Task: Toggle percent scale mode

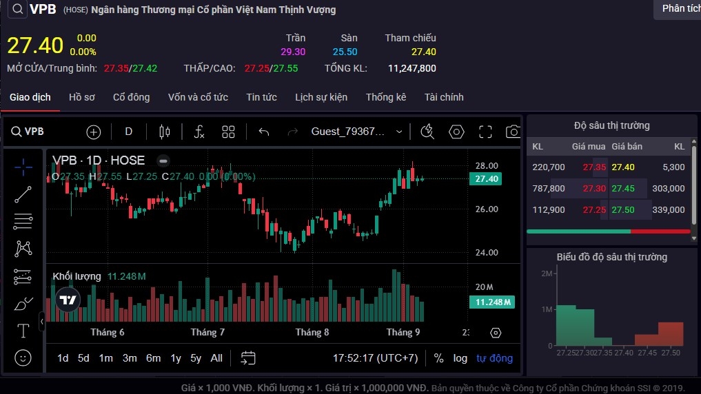Action: point(438,358)
